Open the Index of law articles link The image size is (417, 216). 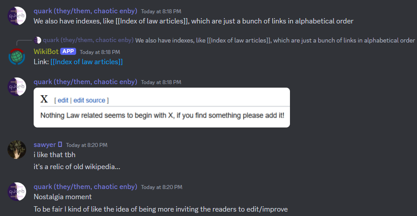[x=87, y=62]
